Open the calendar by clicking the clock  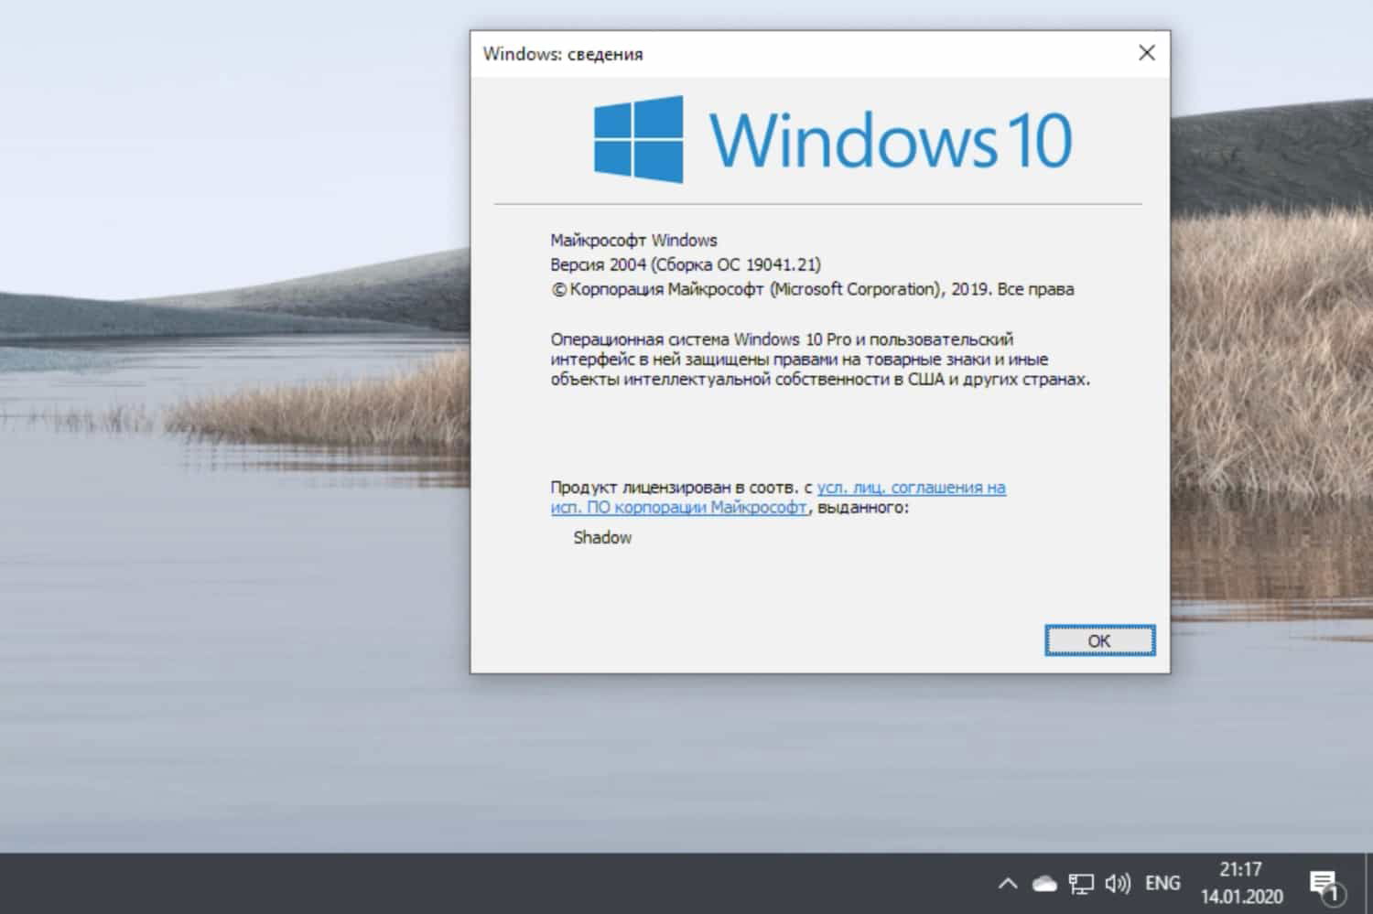coord(1240,870)
